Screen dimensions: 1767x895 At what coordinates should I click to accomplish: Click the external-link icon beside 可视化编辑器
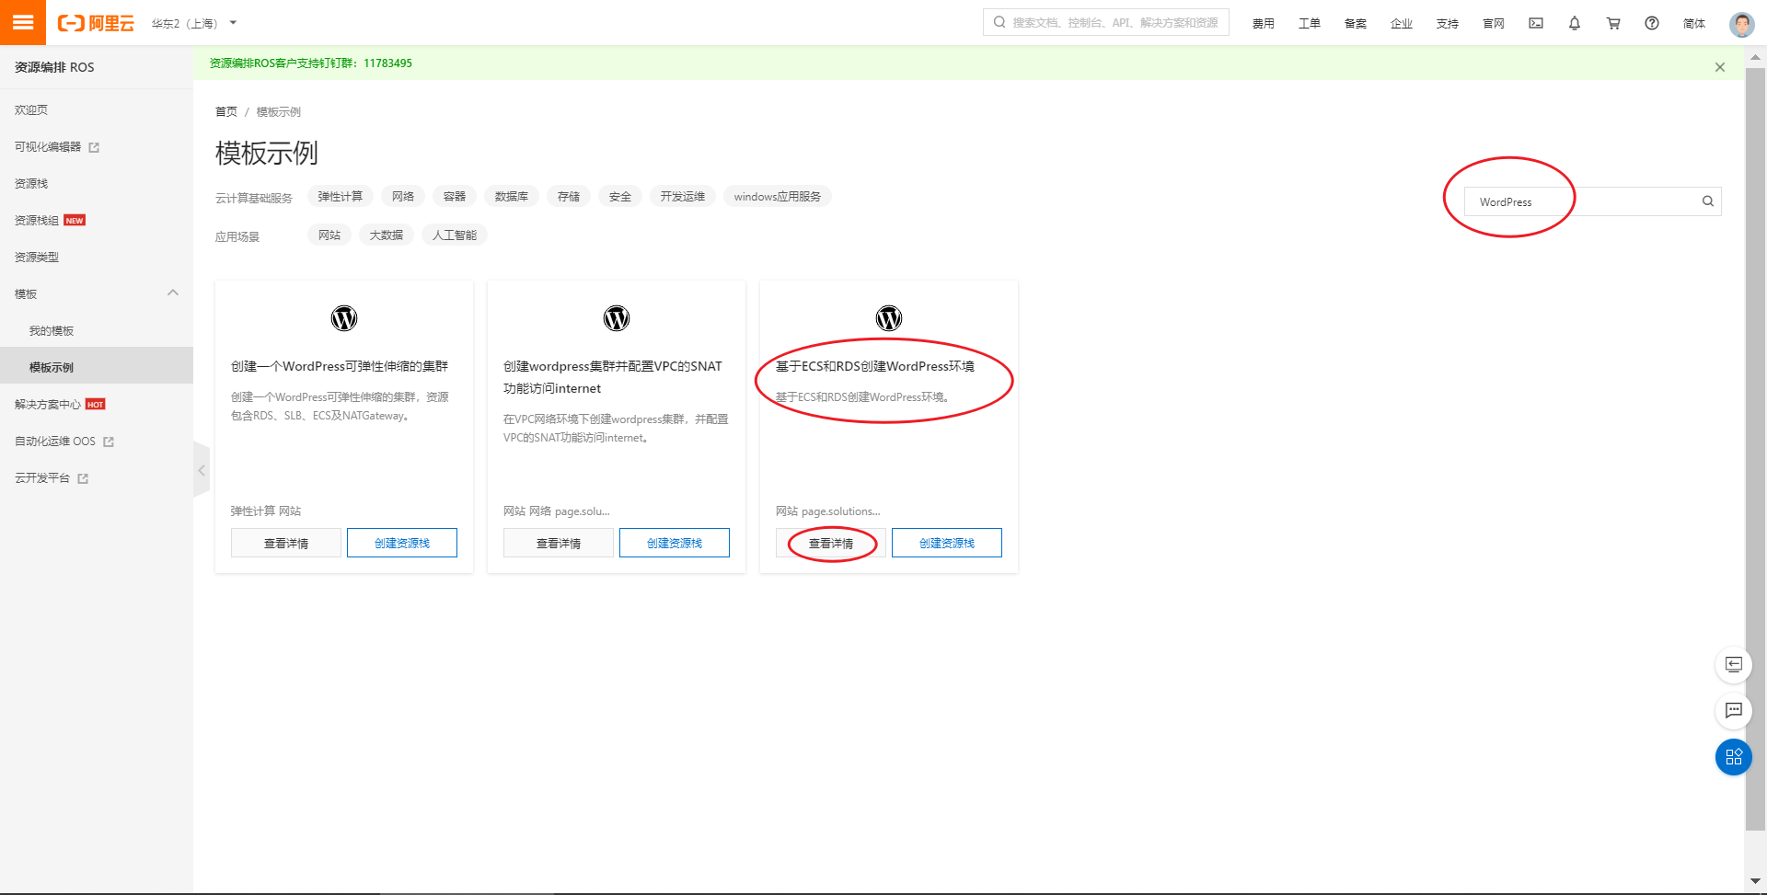(94, 147)
